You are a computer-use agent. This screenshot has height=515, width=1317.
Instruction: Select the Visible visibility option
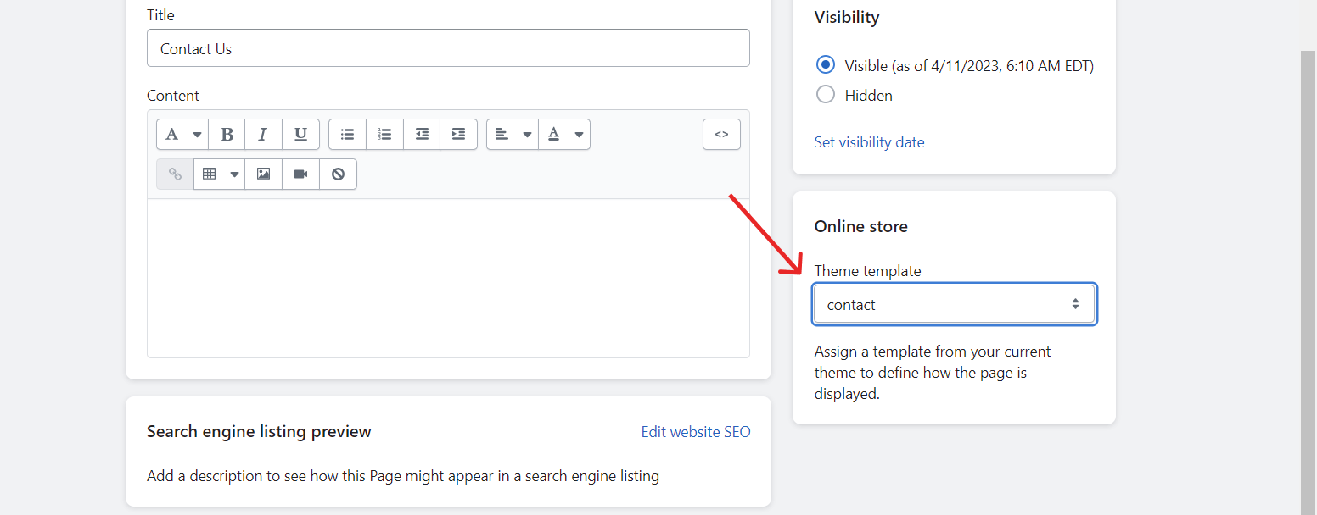coord(825,64)
